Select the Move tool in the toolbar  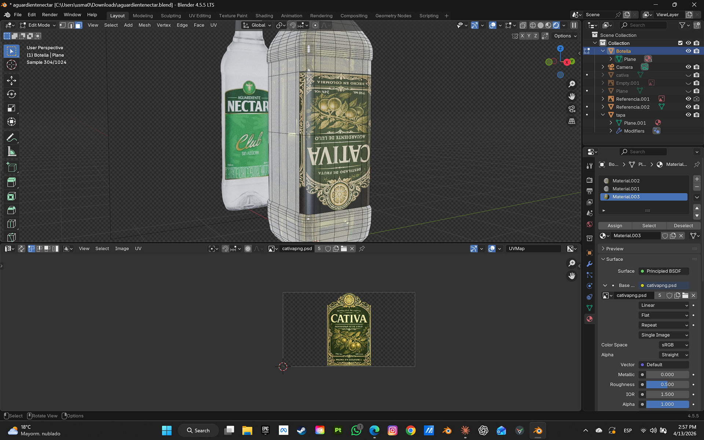point(11,80)
